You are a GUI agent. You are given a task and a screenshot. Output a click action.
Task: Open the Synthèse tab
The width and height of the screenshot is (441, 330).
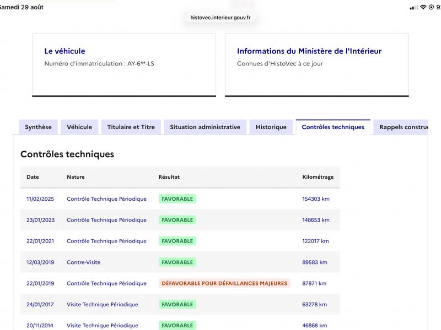(x=38, y=127)
